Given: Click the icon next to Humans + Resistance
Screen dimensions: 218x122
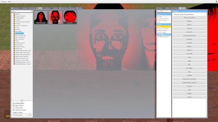Looking at the screenshot, I should [14, 26].
